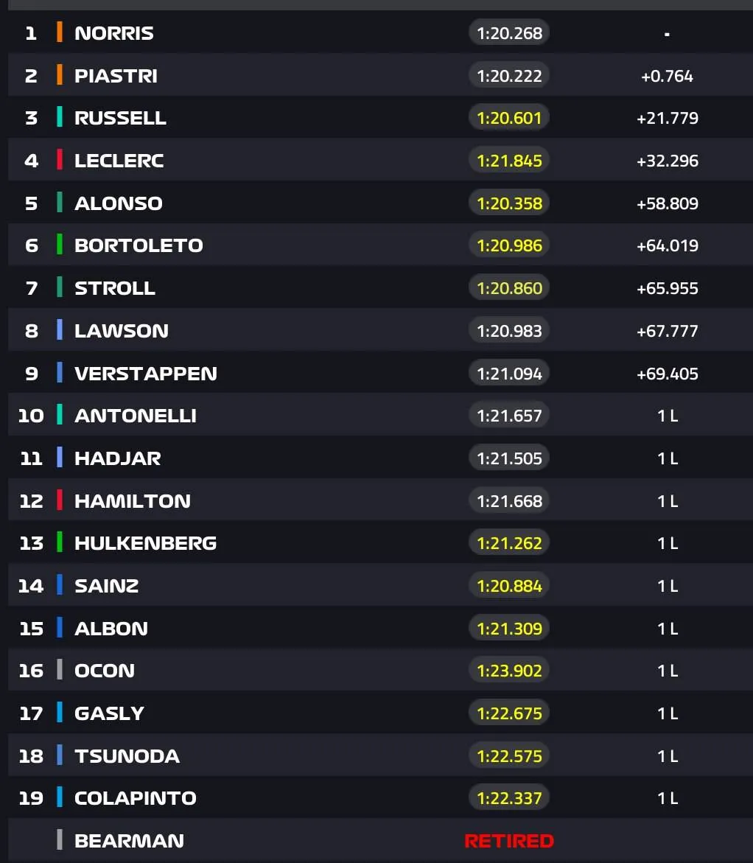Select Lawson's row in eighth place
The width and height of the screenshot is (753, 863).
coord(380,330)
